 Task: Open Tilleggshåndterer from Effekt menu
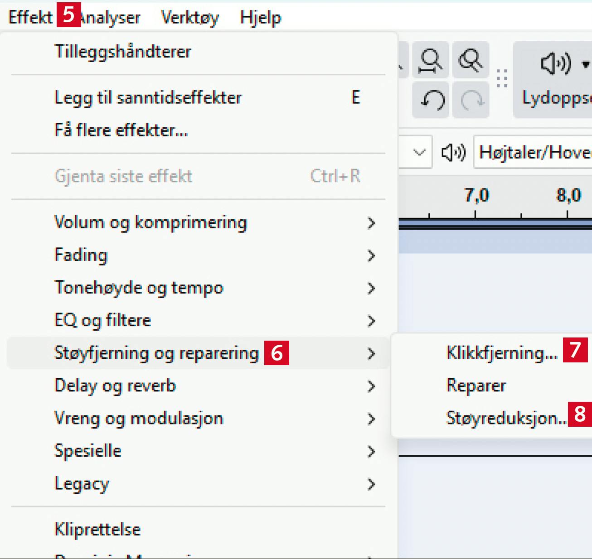coord(123,51)
